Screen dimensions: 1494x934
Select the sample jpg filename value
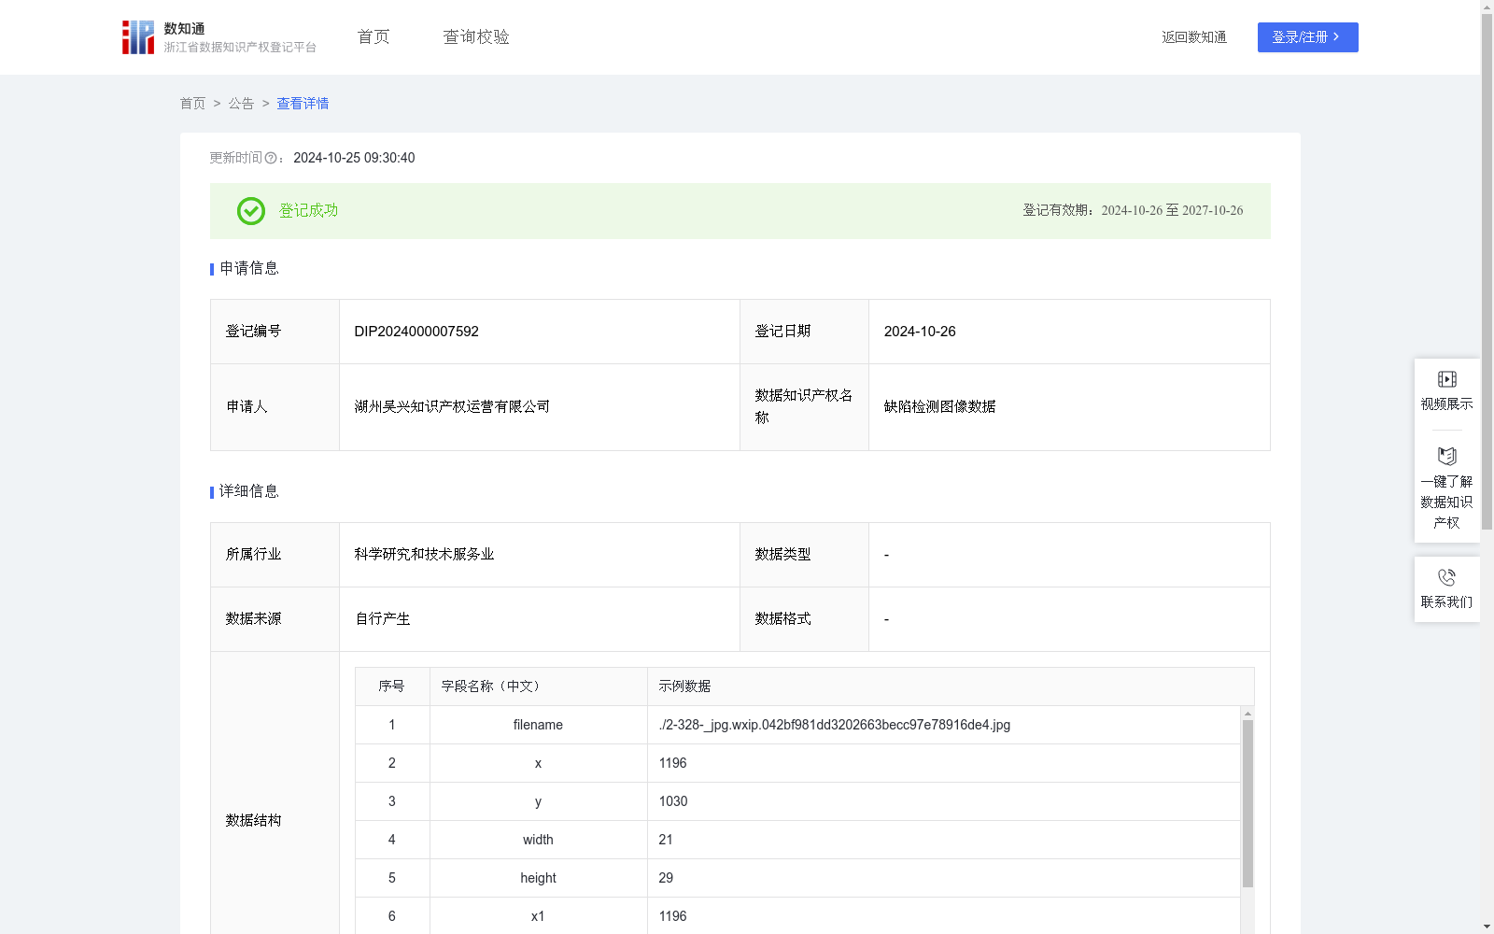835,725
